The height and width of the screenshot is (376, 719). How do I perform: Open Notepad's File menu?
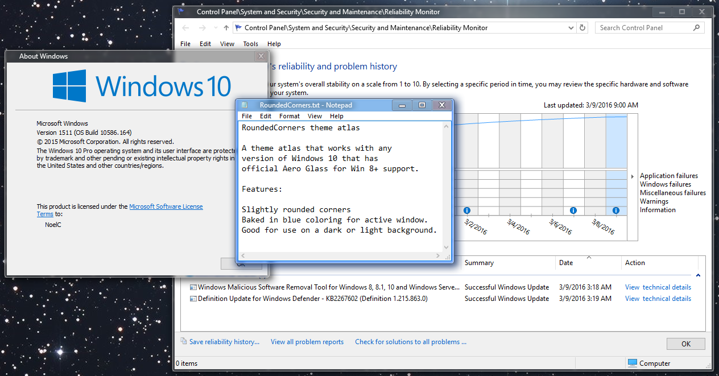(247, 116)
